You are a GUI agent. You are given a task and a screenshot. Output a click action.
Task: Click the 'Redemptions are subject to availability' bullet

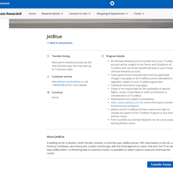point(132,99)
